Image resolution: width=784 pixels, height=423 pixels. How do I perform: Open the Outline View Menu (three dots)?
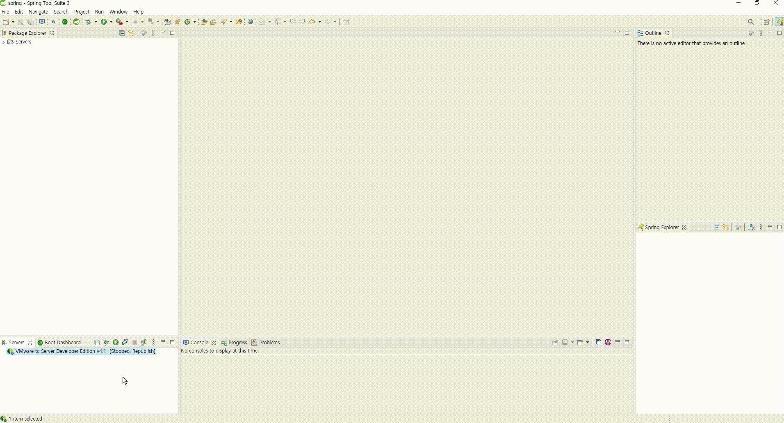(761, 33)
